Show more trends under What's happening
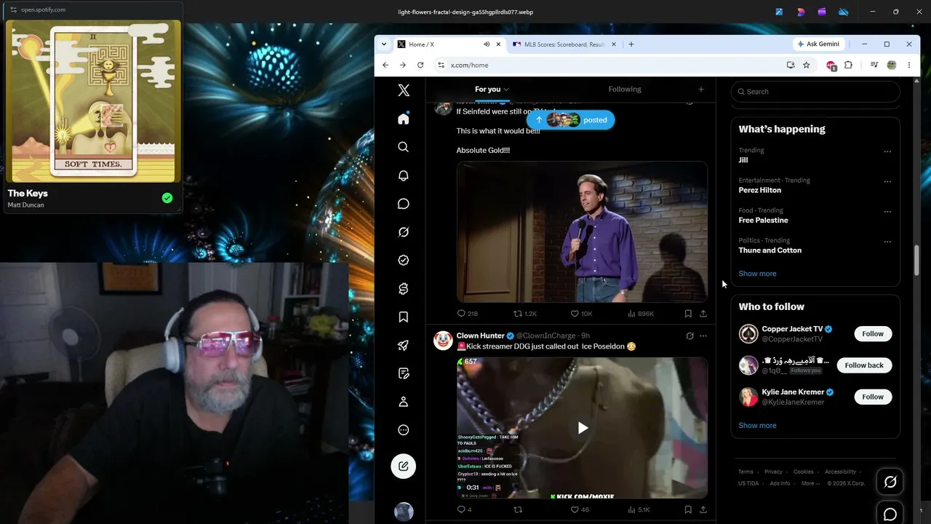Image resolution: width=931 pixels, height=524 pixels. pyautogui.click(x=757, y=274)
